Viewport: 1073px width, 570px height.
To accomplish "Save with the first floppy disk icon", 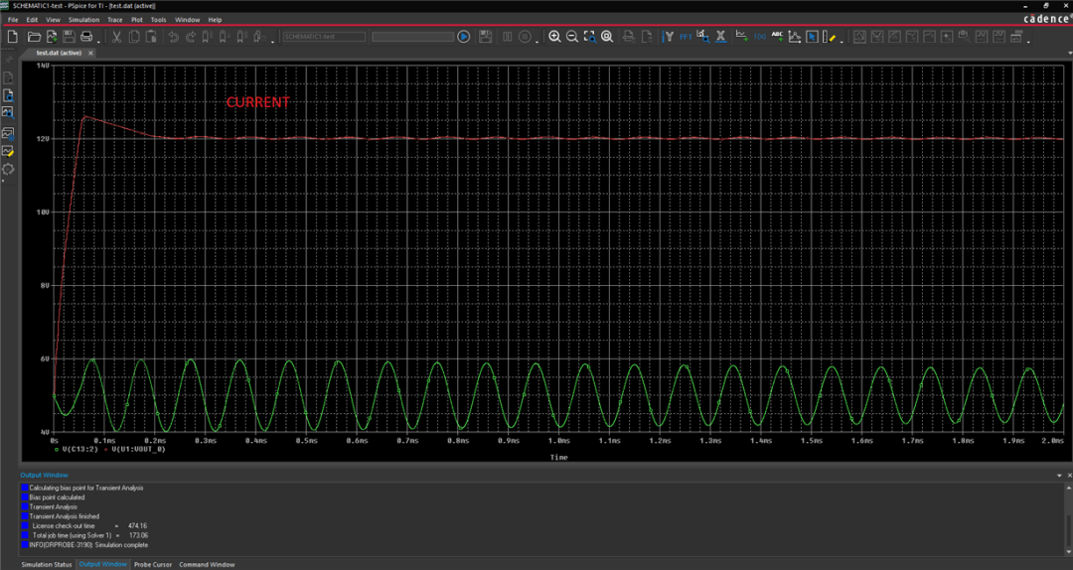I will tap(69, 37).
